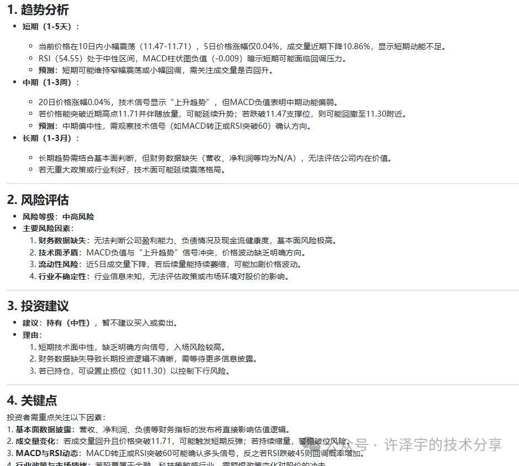Click the 风险等级：中高风险 line

click(x=58, y=217)
